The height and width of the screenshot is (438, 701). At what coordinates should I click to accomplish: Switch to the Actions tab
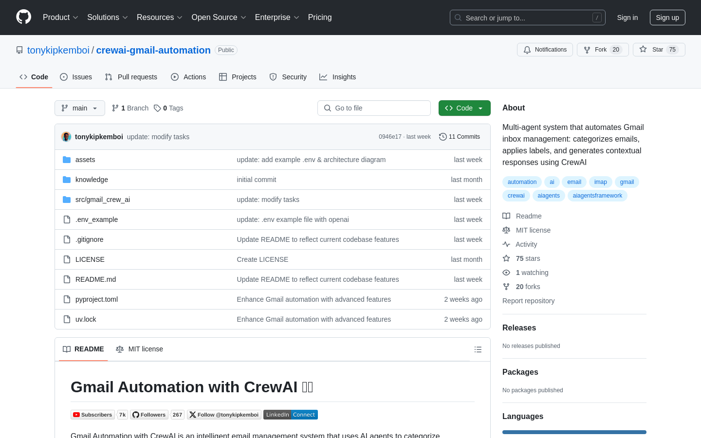pos(188,77)
